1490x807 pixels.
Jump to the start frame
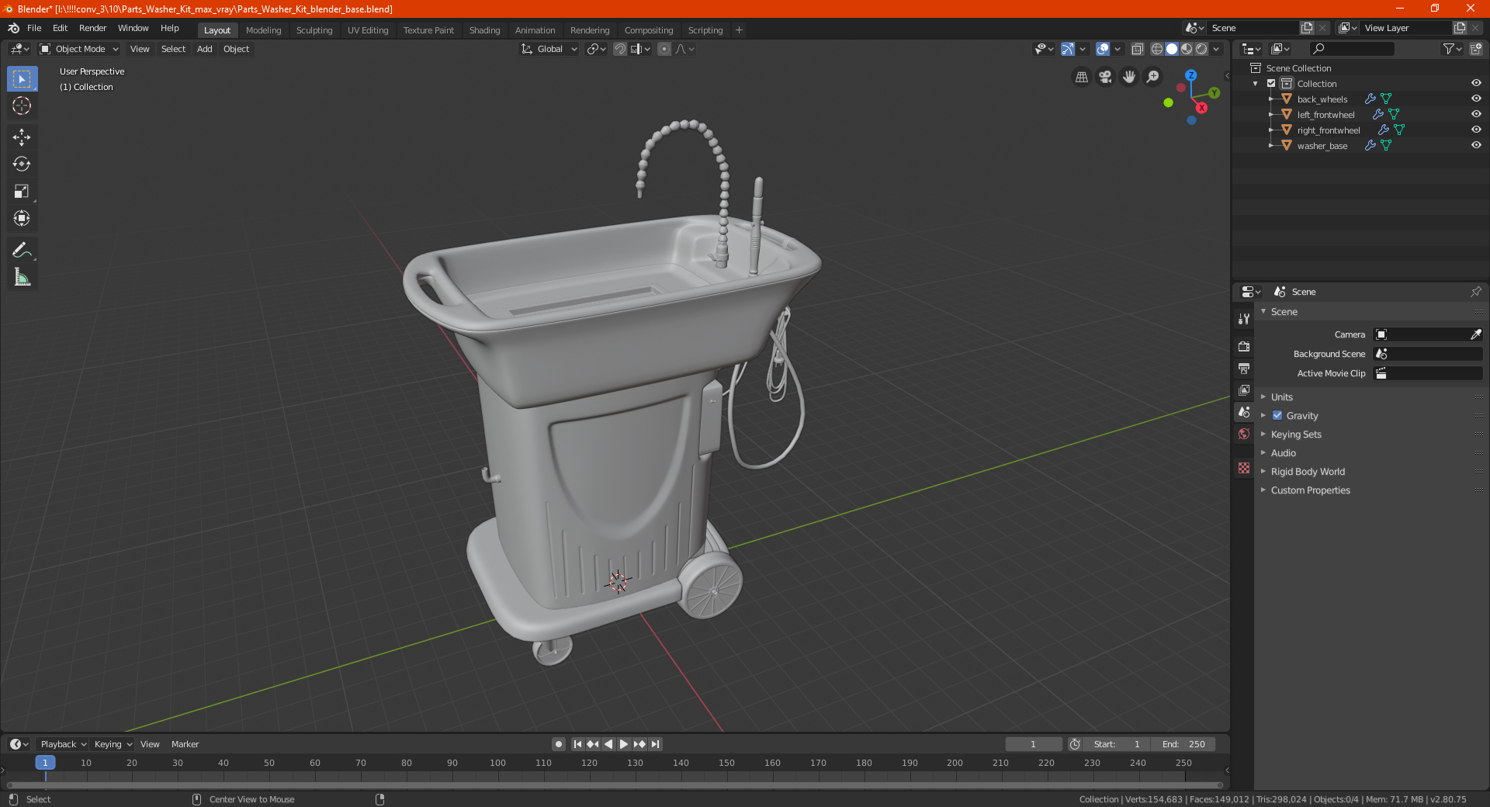577,744
